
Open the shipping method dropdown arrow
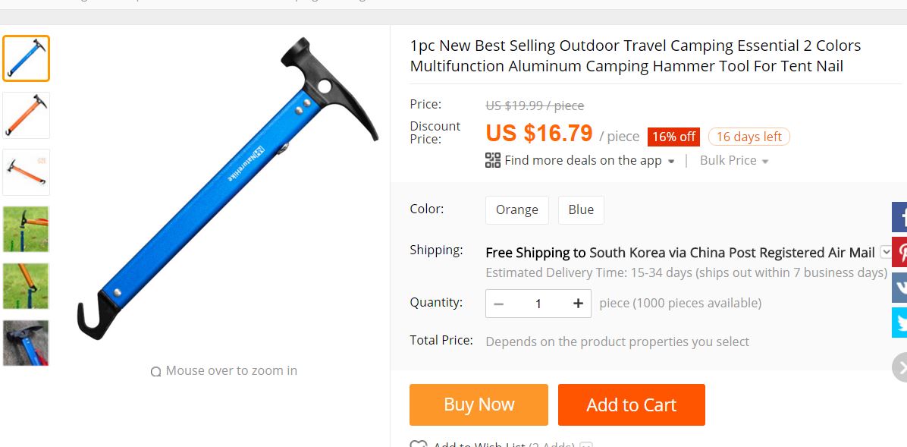coord(885,252)
